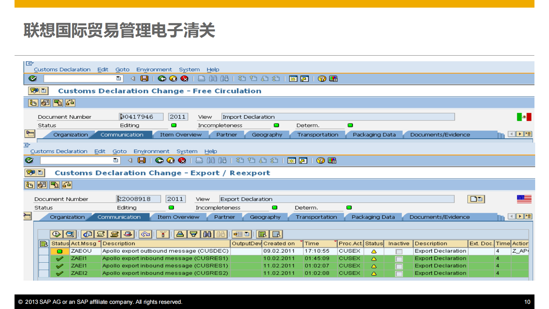Open Documents/Evidence tab in Free Circulation window
Image resolution: width=549 pixels, height=309 pixels.
(x=440, y=135)
